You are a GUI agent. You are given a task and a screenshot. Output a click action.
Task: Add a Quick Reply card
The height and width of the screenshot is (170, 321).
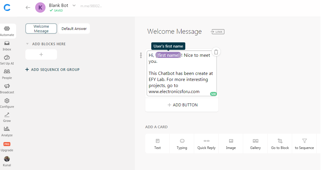[x=206, y=143]
